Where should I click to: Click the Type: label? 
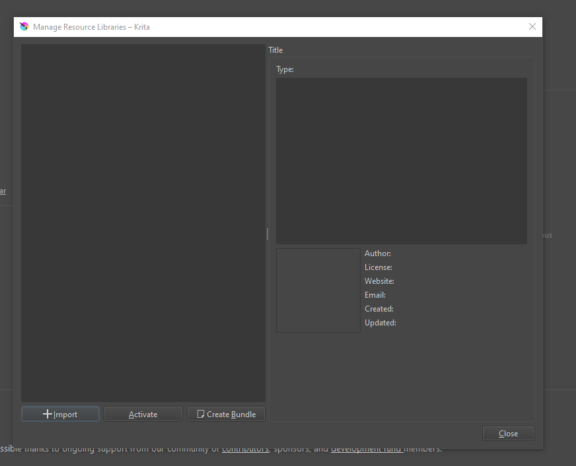285,69
